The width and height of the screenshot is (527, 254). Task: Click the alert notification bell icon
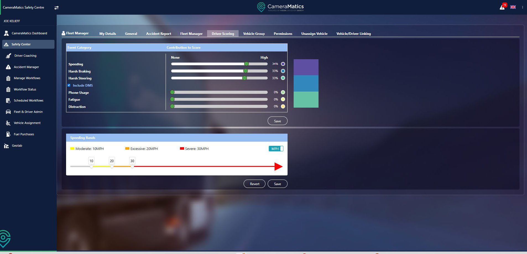[x=502, y=7]
